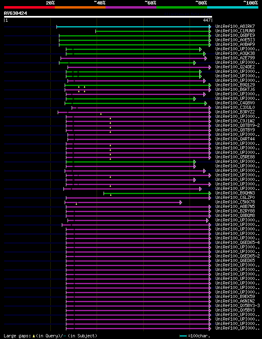Click the short green alignment bar for B9QHN3
The width and height of the screenshot is (262, 339).
(x=156, y=194)
